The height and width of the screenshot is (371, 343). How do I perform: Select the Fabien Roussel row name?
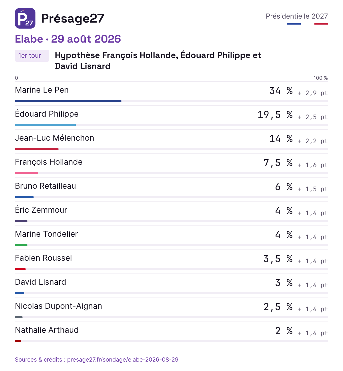coord(43,258)
